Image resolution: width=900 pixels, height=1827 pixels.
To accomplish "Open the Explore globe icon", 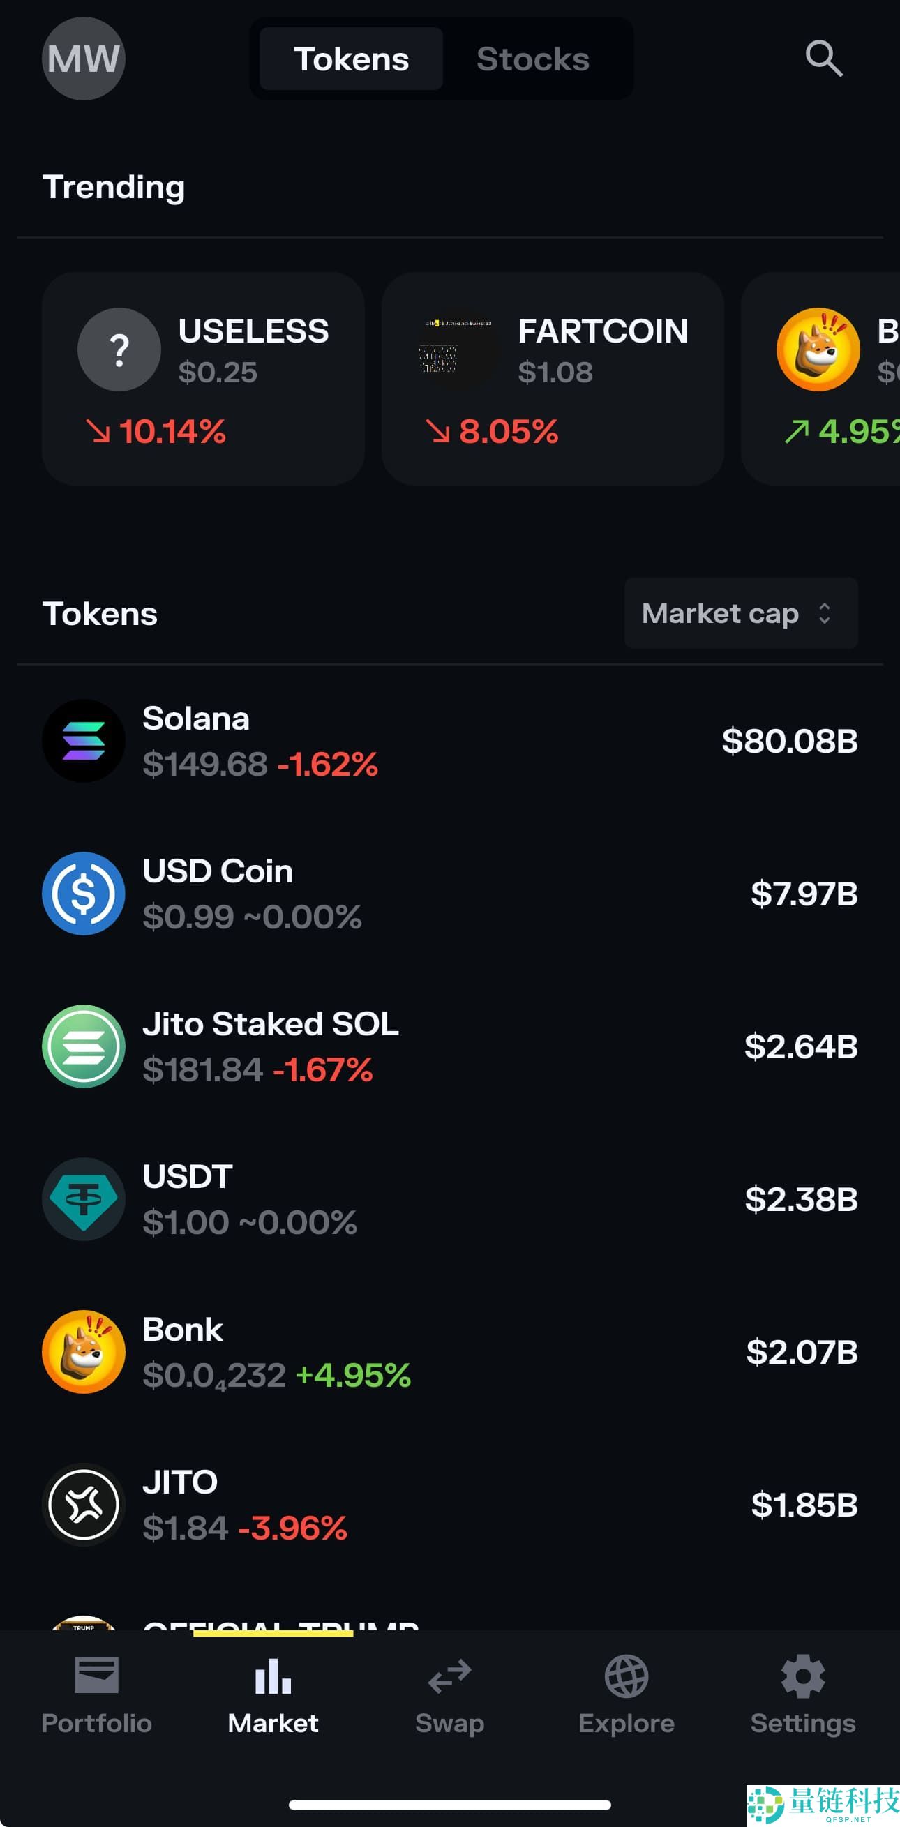I will pyautogui.click(x=627, y=1676).
